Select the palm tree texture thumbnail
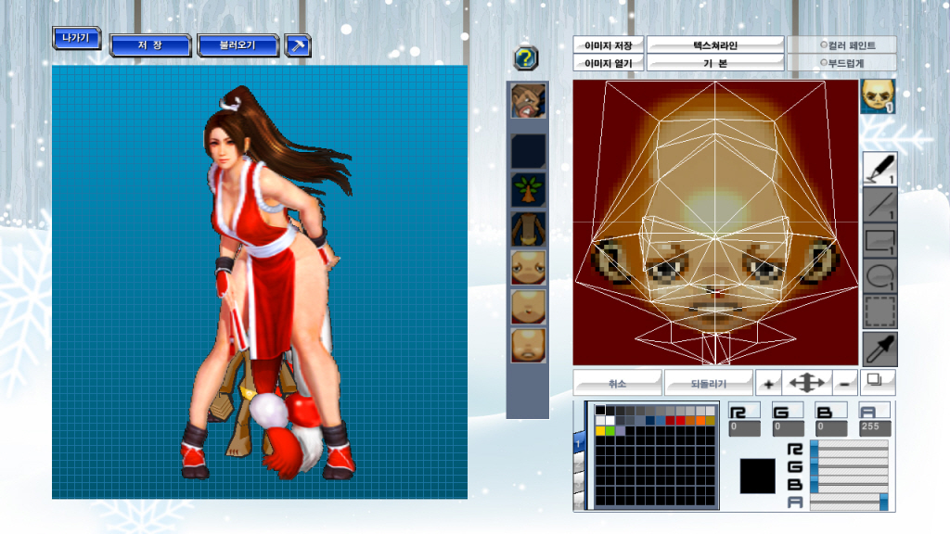Viewport: 950px width, 534px height. (528, 189)
